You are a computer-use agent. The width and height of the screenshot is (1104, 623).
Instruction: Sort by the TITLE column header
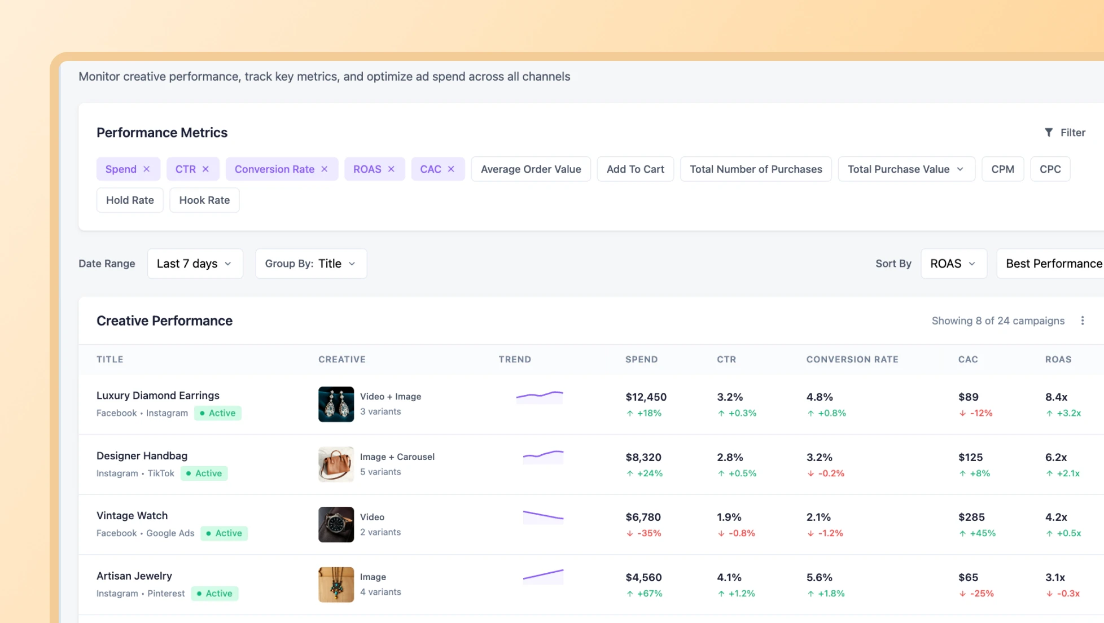coord(110,359)
